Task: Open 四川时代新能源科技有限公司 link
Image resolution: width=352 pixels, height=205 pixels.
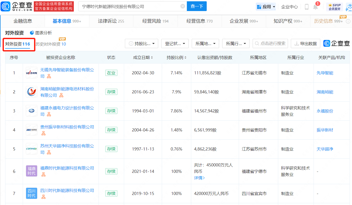Action: (x=67, y=190)
